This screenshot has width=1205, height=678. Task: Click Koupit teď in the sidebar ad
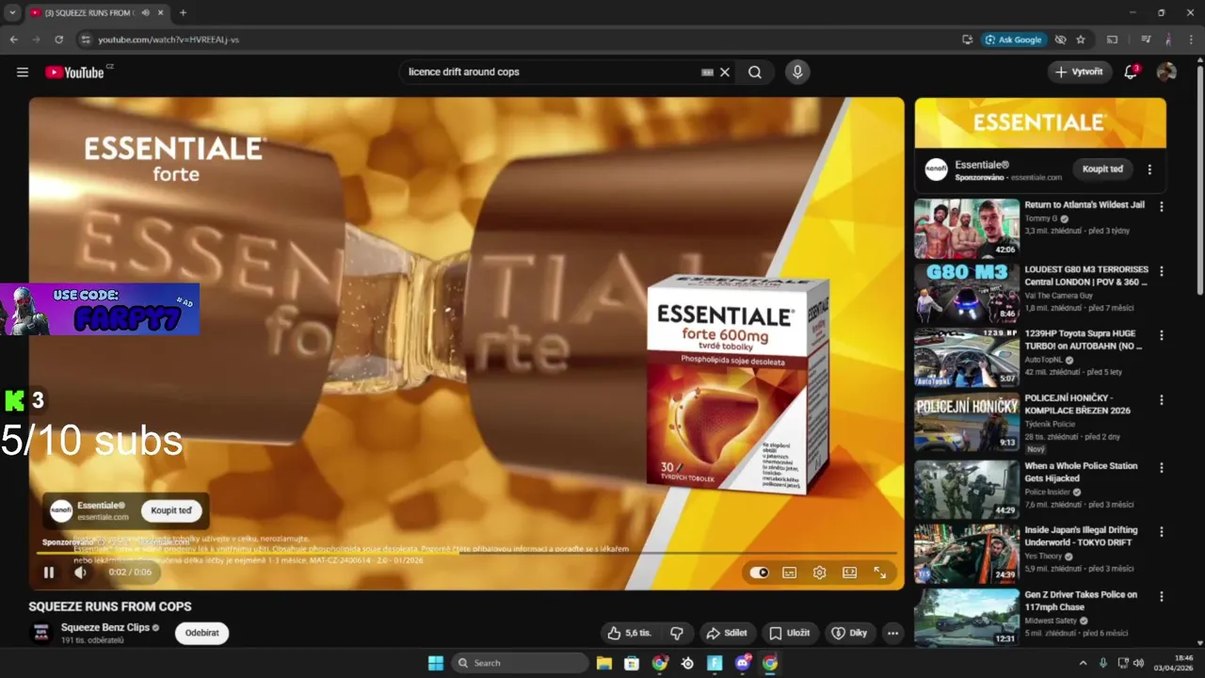1102,169
